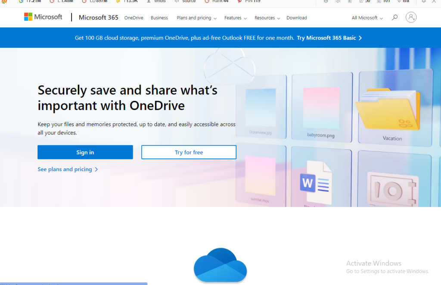Click the 'Keep your files and memories' paragraph

point(137,128)
